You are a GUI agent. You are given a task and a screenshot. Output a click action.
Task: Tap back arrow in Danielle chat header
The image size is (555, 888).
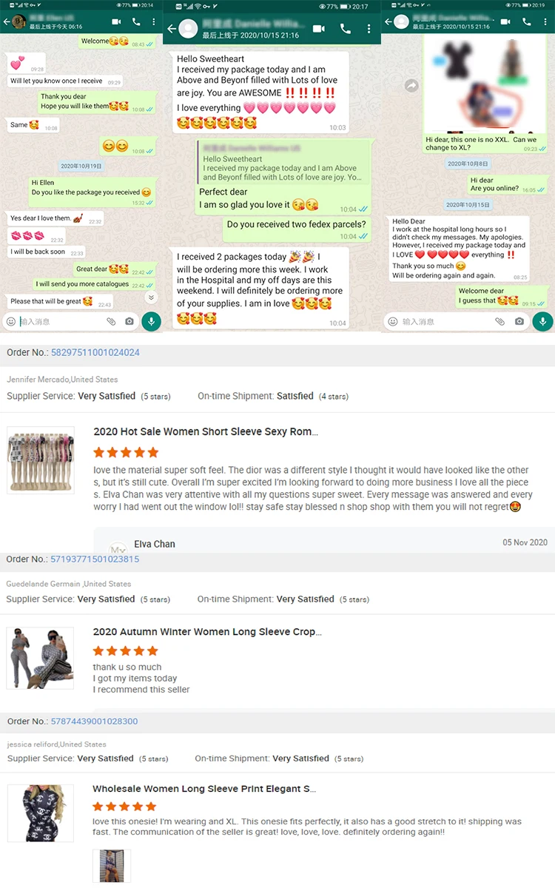tap(172, 29)
